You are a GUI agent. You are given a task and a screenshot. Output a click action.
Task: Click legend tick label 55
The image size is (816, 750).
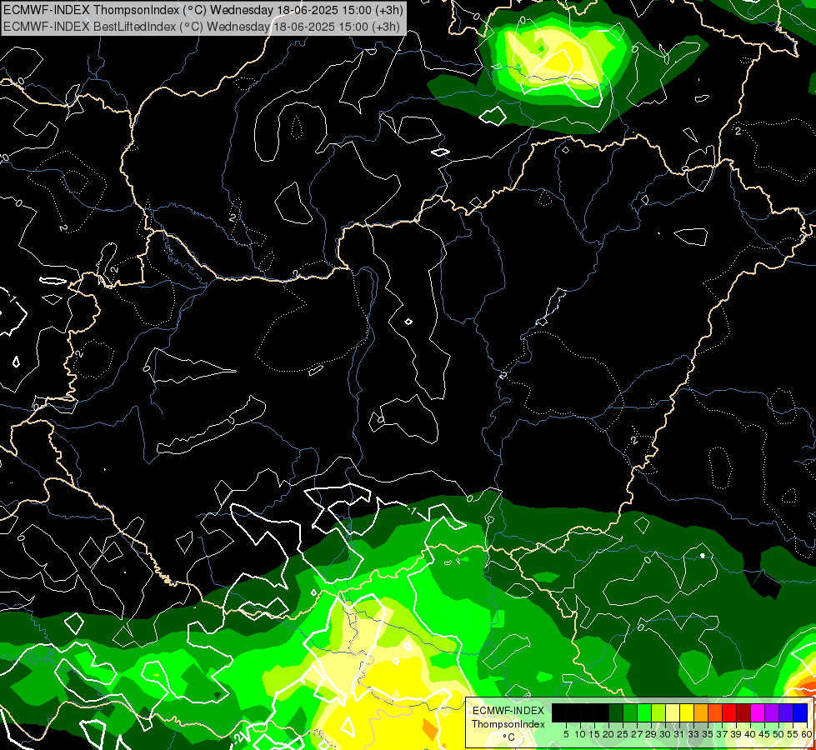coord(792,734)
